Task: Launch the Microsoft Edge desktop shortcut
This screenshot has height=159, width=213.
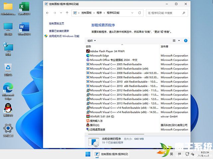Action: pyautogui.click(x=8, y=91)
